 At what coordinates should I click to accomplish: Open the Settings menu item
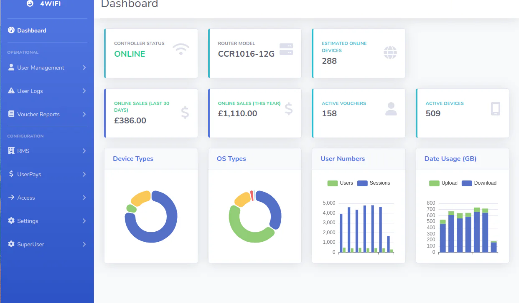point(47,221)
